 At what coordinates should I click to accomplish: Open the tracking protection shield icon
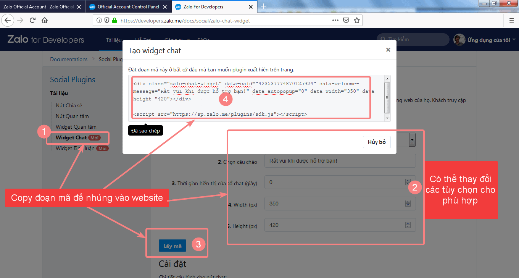(x=106, y=21)
